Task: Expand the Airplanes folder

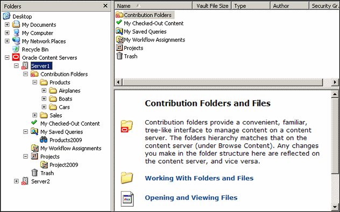Action: tap(44, 90)
